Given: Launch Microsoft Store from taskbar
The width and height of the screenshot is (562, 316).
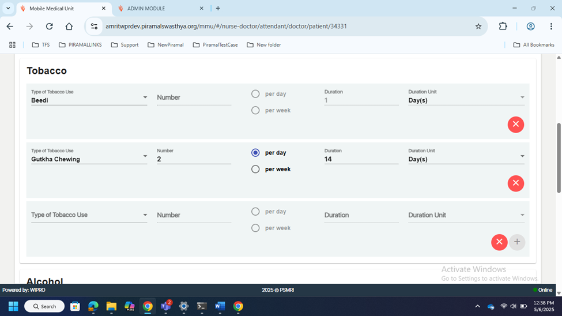Looking at the screenshot, I should pyautogui.click(x=75, y=306).
